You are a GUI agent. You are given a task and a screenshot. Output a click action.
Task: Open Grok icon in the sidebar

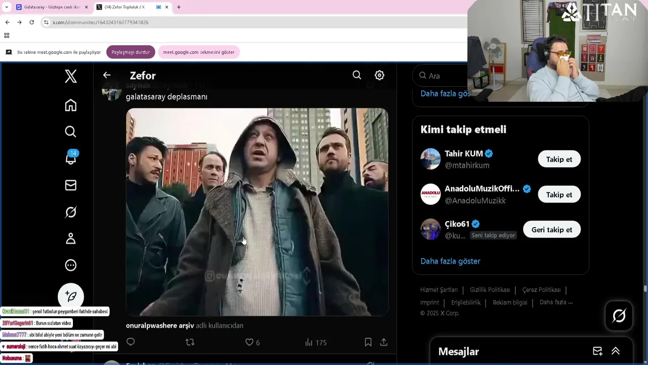71,212
